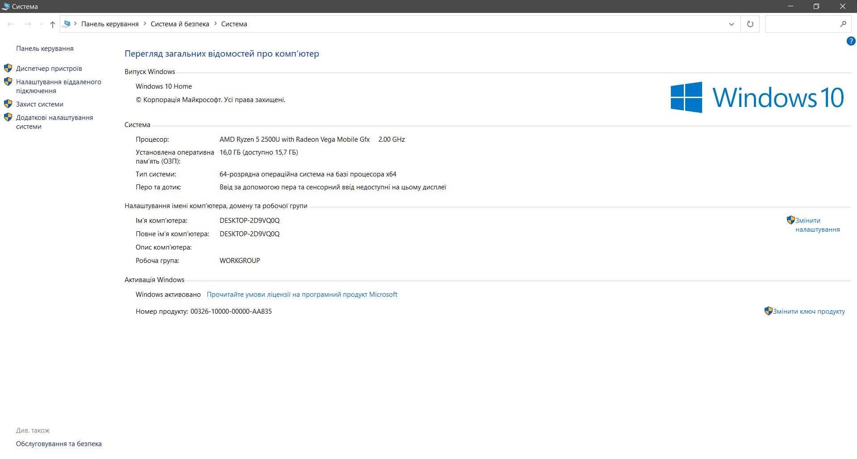Click shield icon beside Додаткові налаштування системи
The height and width of the screenshot is (459, 857).
tap(8, 117)
